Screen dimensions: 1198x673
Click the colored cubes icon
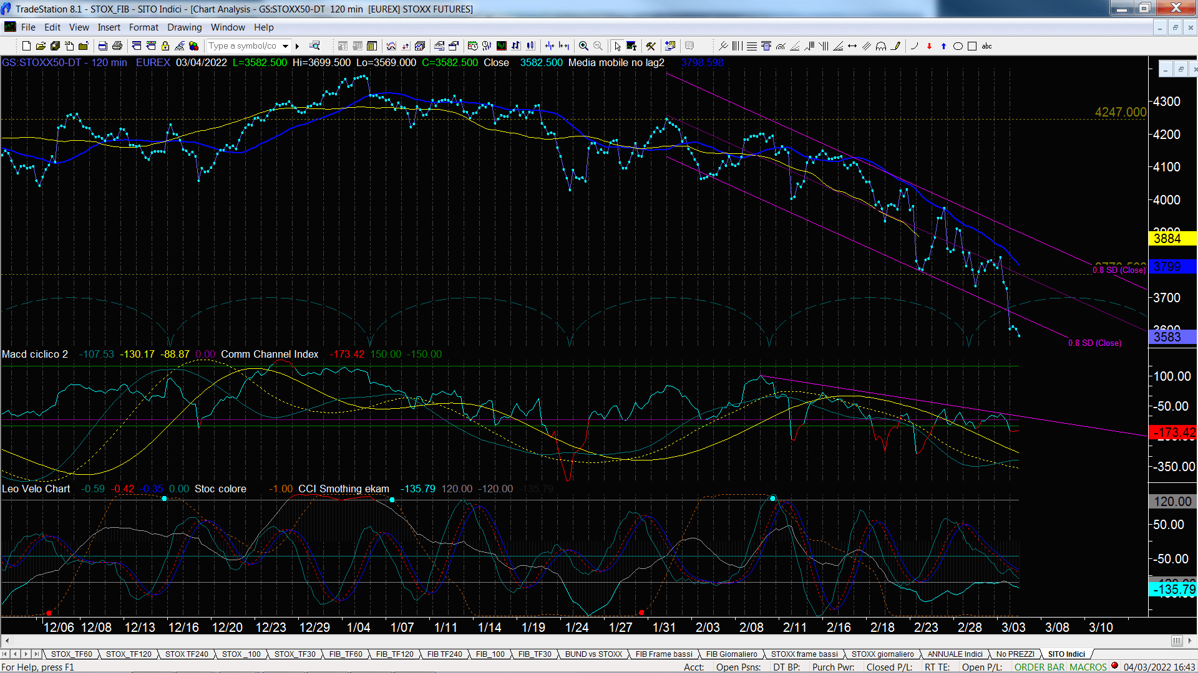point(194,45)
